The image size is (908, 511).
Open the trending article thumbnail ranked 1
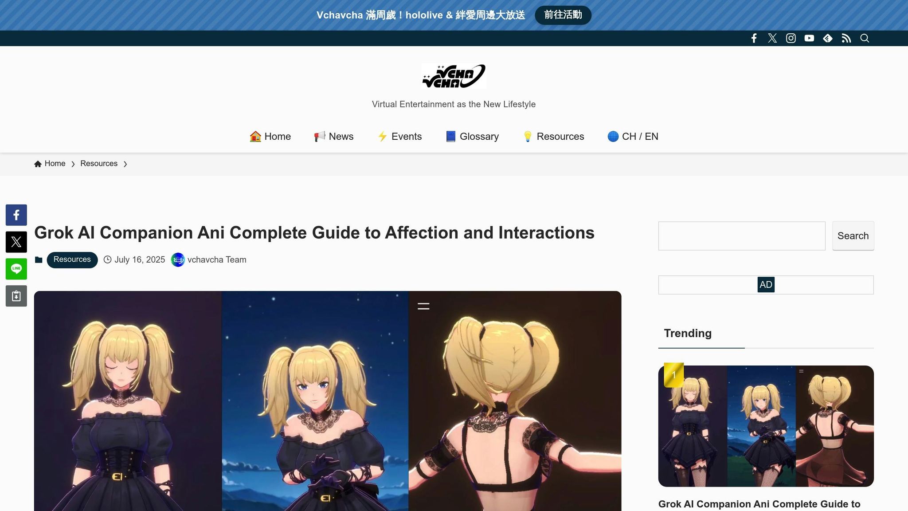click(x=766, y=426)
